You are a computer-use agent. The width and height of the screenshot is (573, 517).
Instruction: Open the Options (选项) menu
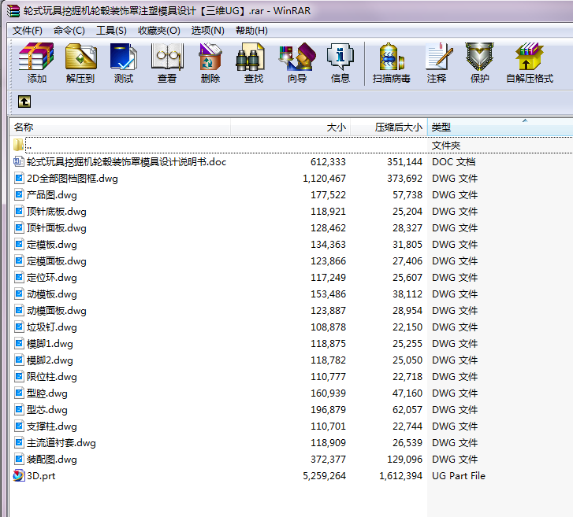207,30
